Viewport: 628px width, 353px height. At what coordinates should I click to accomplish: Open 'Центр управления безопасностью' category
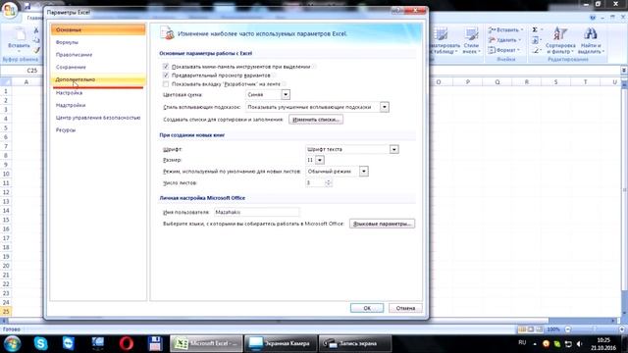pyautogui.click(x=98, y=118)
